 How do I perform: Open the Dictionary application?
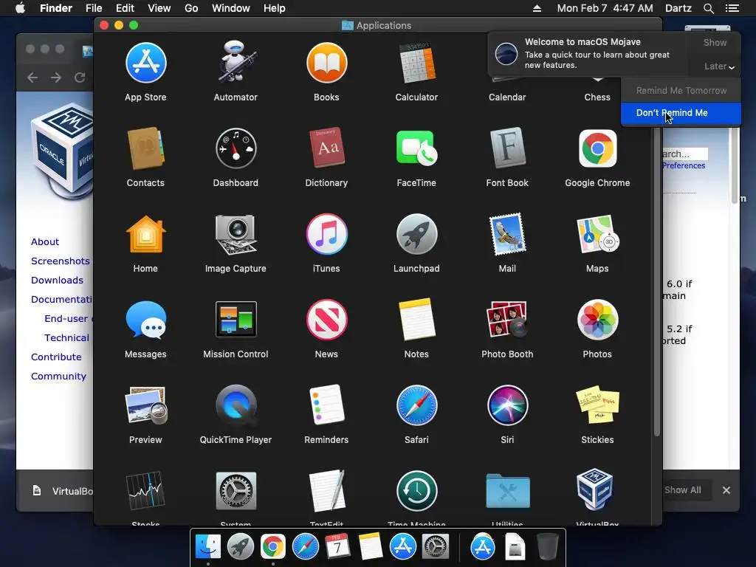point(326,148)
